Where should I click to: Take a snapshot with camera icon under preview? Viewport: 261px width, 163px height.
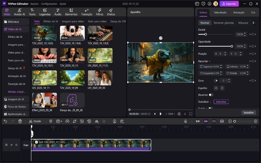179,114
